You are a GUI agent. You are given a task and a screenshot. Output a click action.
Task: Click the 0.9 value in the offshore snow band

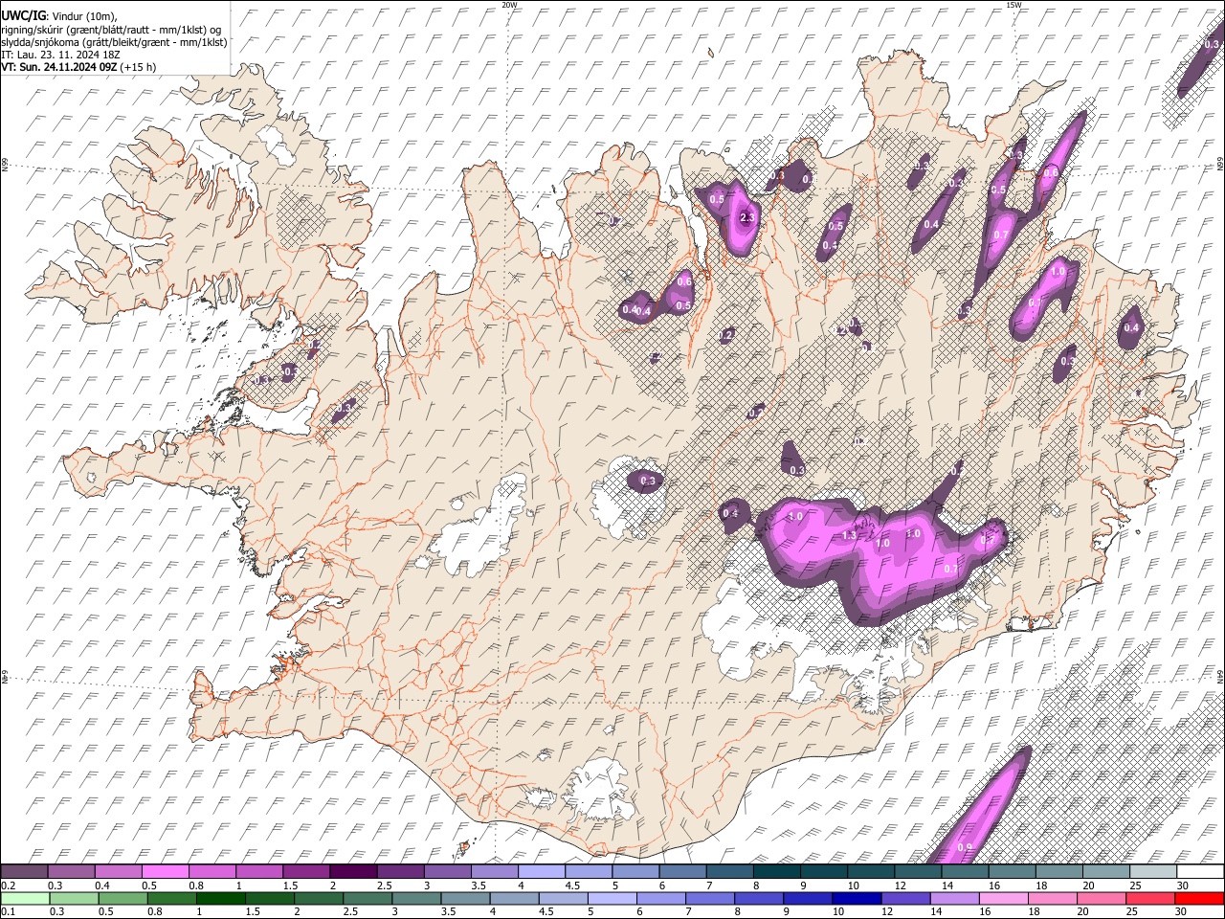pos(965,847)
